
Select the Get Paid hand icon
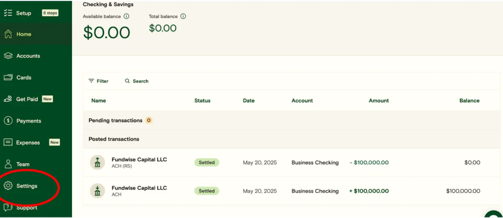8,99
